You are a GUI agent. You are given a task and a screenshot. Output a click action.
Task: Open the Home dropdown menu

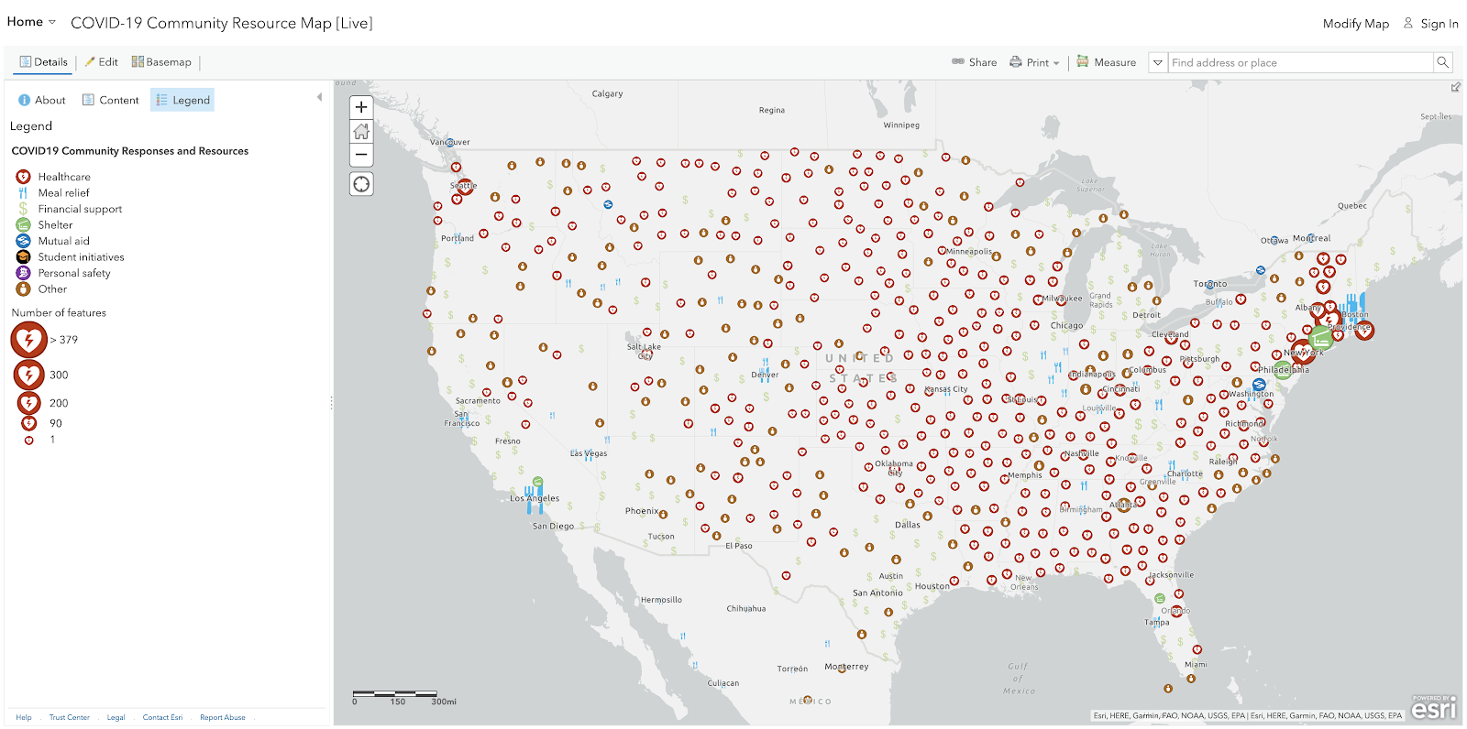(x=31, y=22)
